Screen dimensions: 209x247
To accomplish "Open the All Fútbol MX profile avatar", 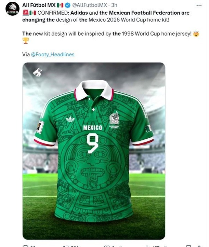I will pyautogui.click(x=12, y=9).
